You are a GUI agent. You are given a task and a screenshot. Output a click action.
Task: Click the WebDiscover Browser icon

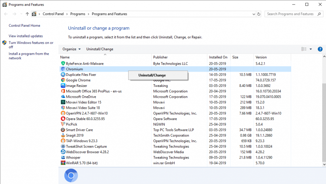point(63,152)
